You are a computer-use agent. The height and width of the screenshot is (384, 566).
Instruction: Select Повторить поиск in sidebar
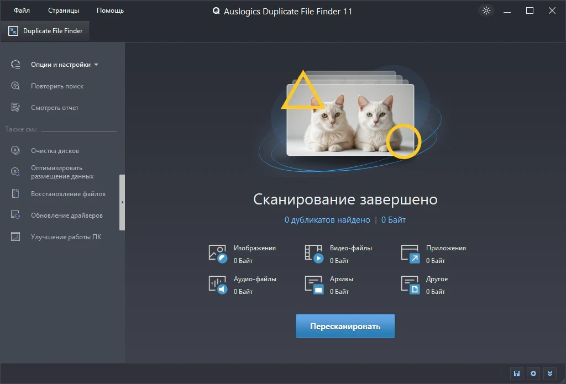57,86
